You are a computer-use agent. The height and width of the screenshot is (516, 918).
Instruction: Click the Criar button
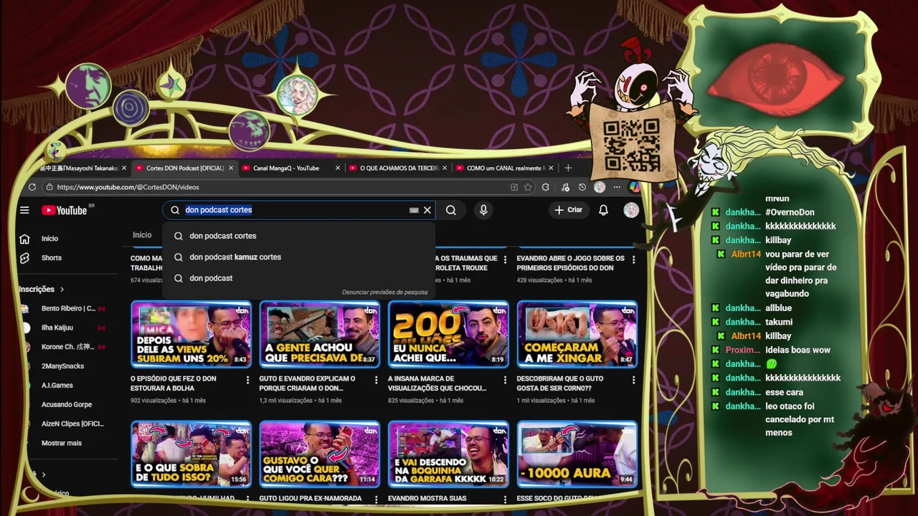click(x=569, y=210)
